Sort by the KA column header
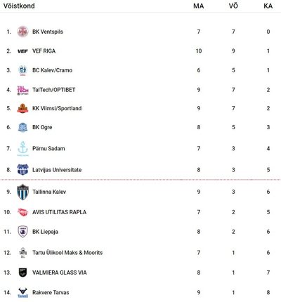This screenshot has width=281, height=302. tap(268, 6)
